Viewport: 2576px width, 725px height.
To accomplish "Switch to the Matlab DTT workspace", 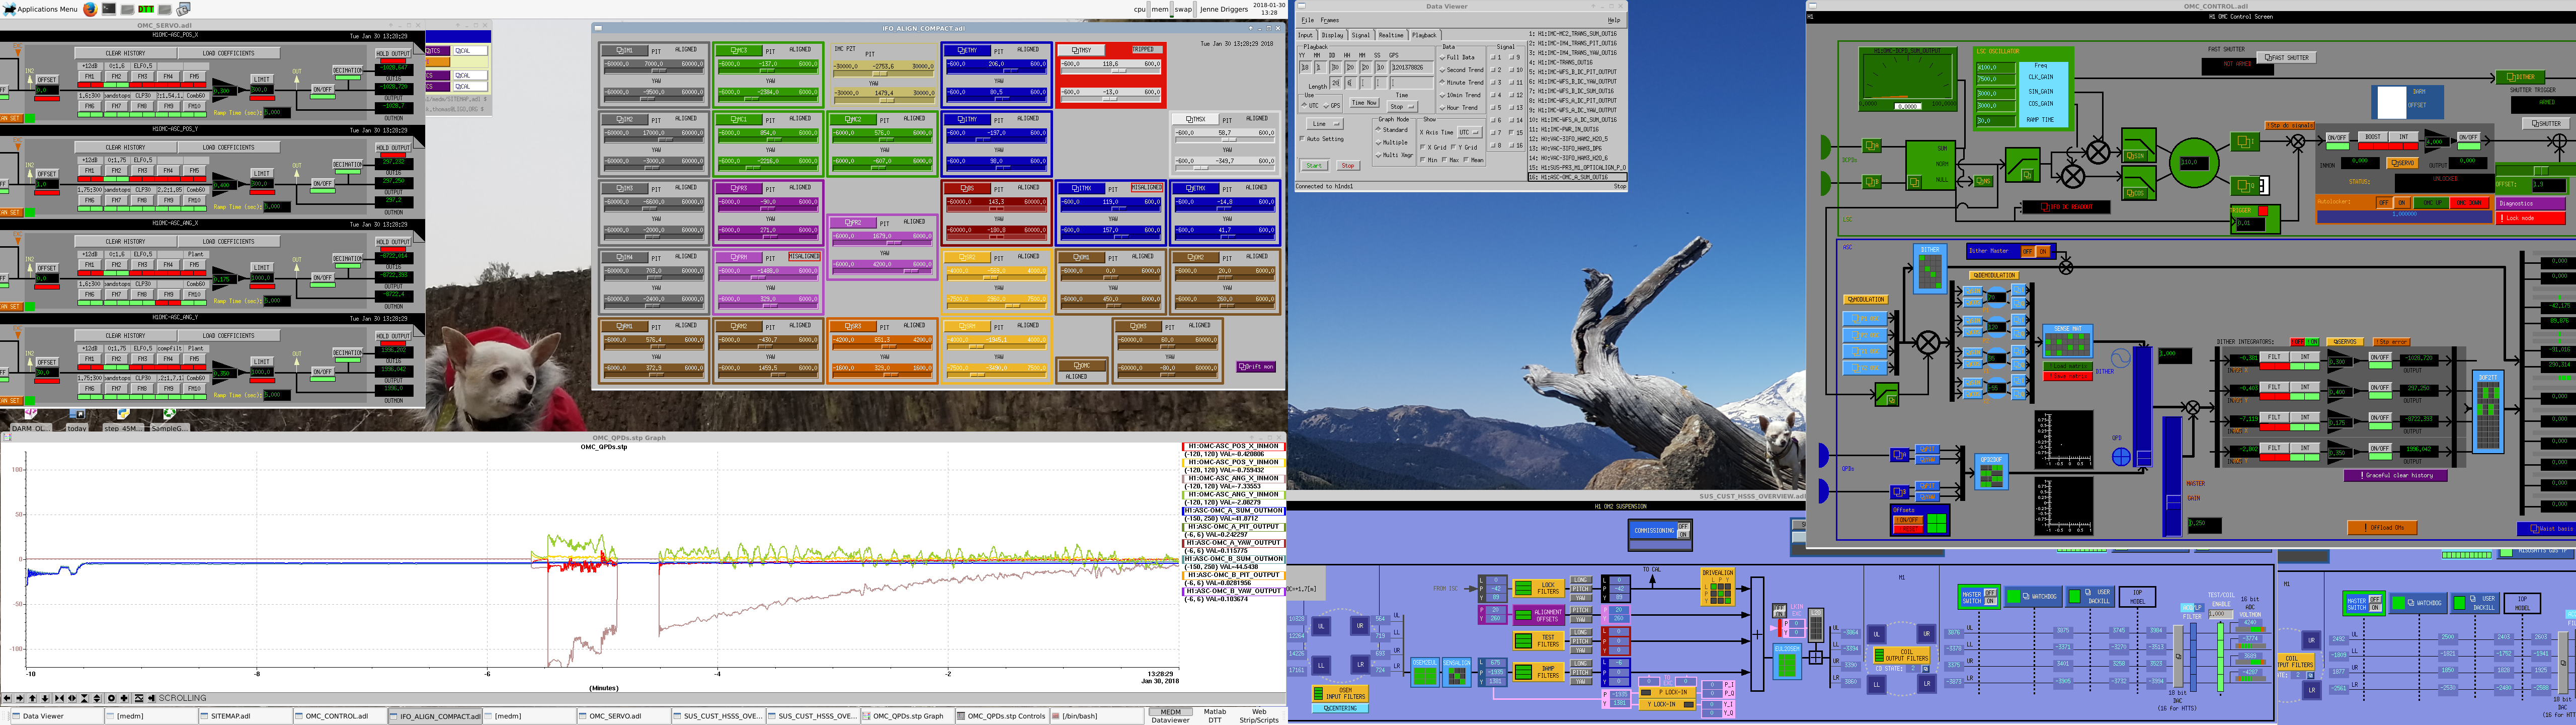I will click(1215, 716).
